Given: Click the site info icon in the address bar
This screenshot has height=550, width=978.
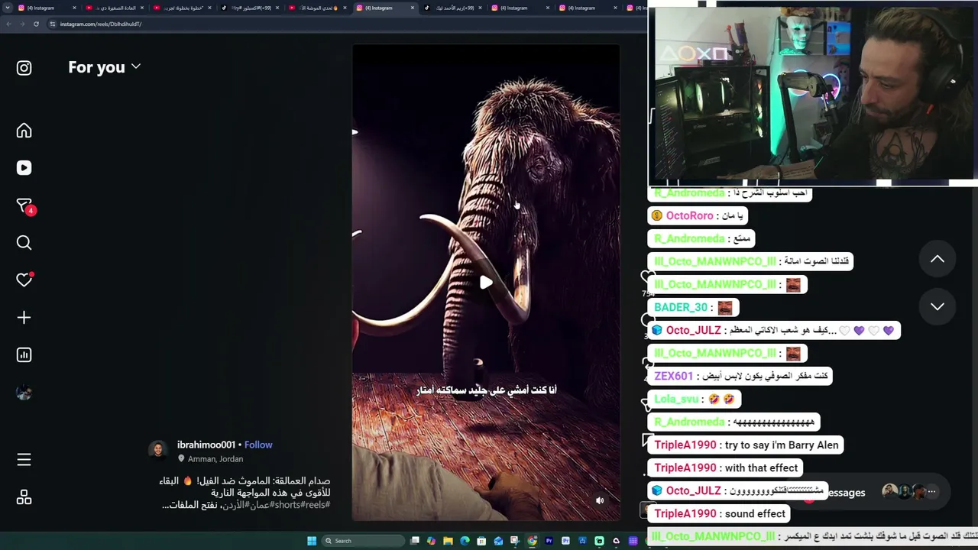Looking at the screenshot, I should [53, 24].
